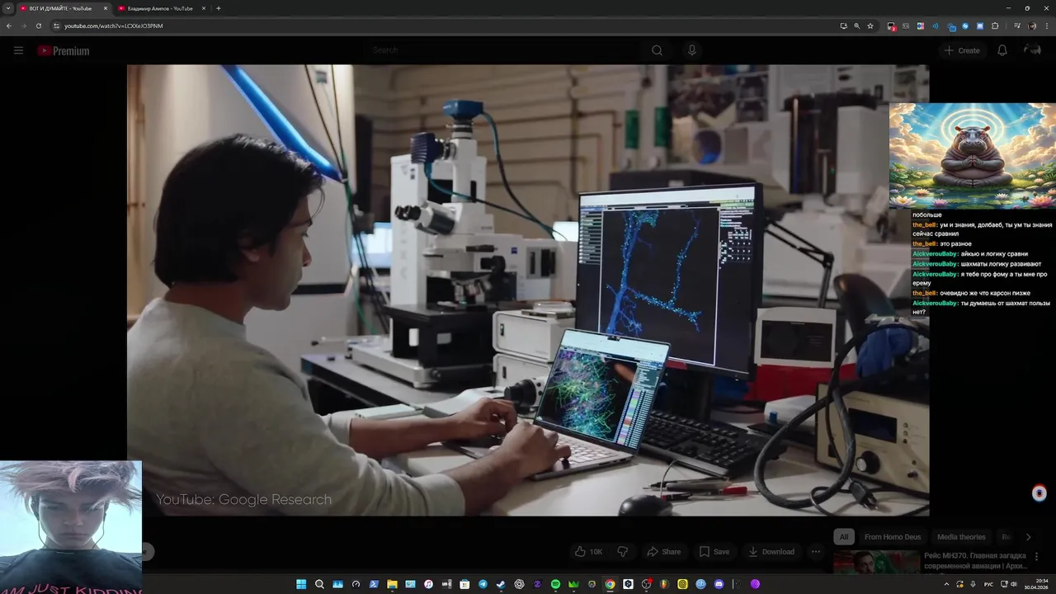Select the Media theories chip
Viewport: 1056px width, 594px height.
(961, 537)
